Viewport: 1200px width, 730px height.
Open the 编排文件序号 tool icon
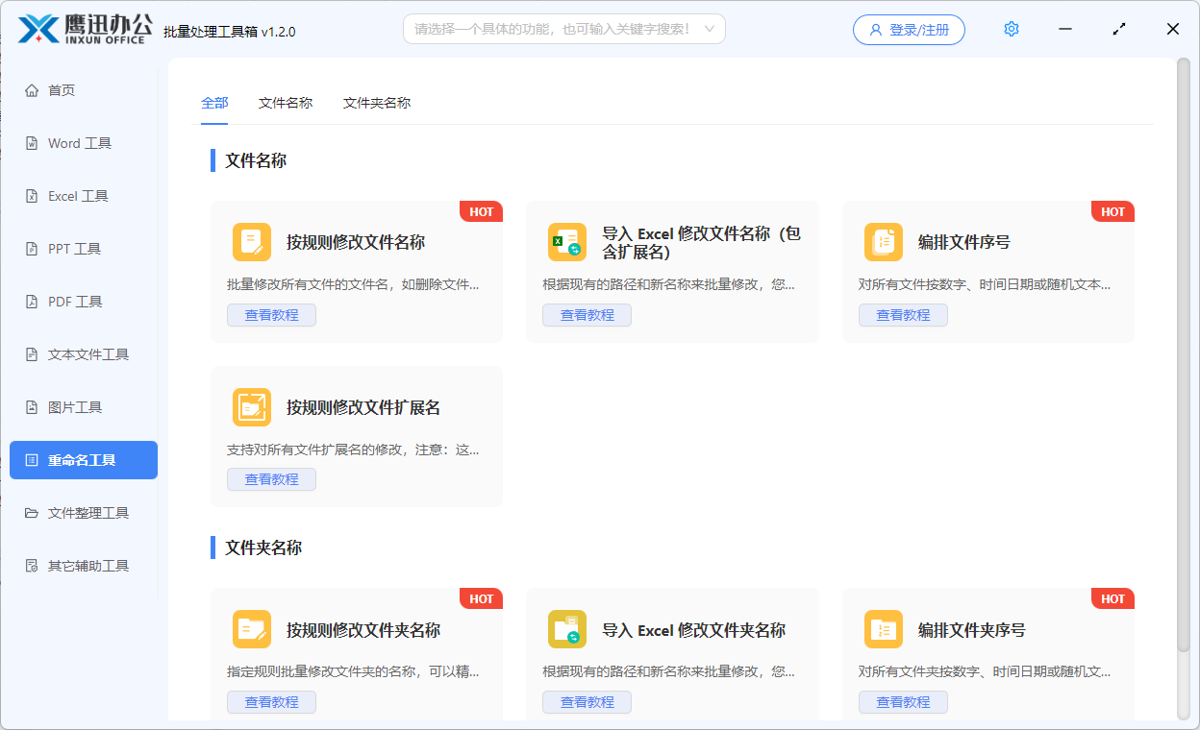[884, 242]
